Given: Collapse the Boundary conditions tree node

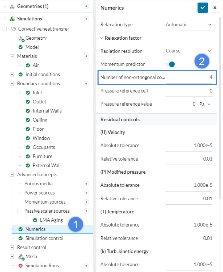Looking at the screenshot, I should tap(12, 83).
